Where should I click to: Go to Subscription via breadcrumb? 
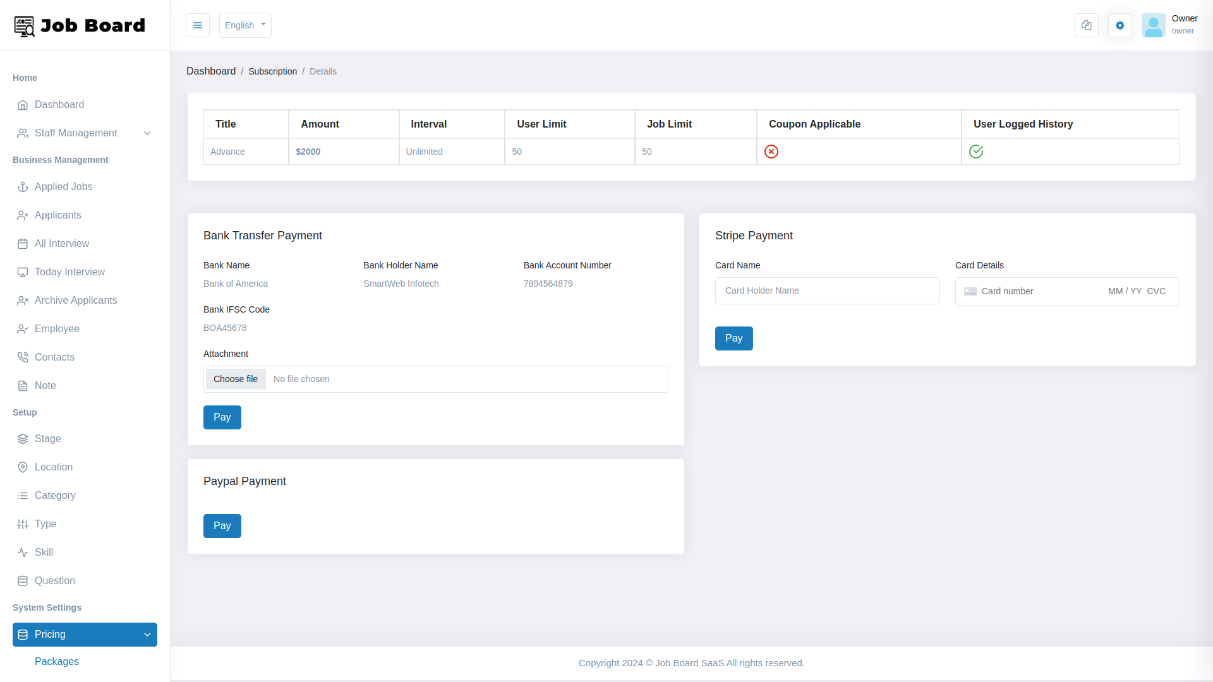272,71
